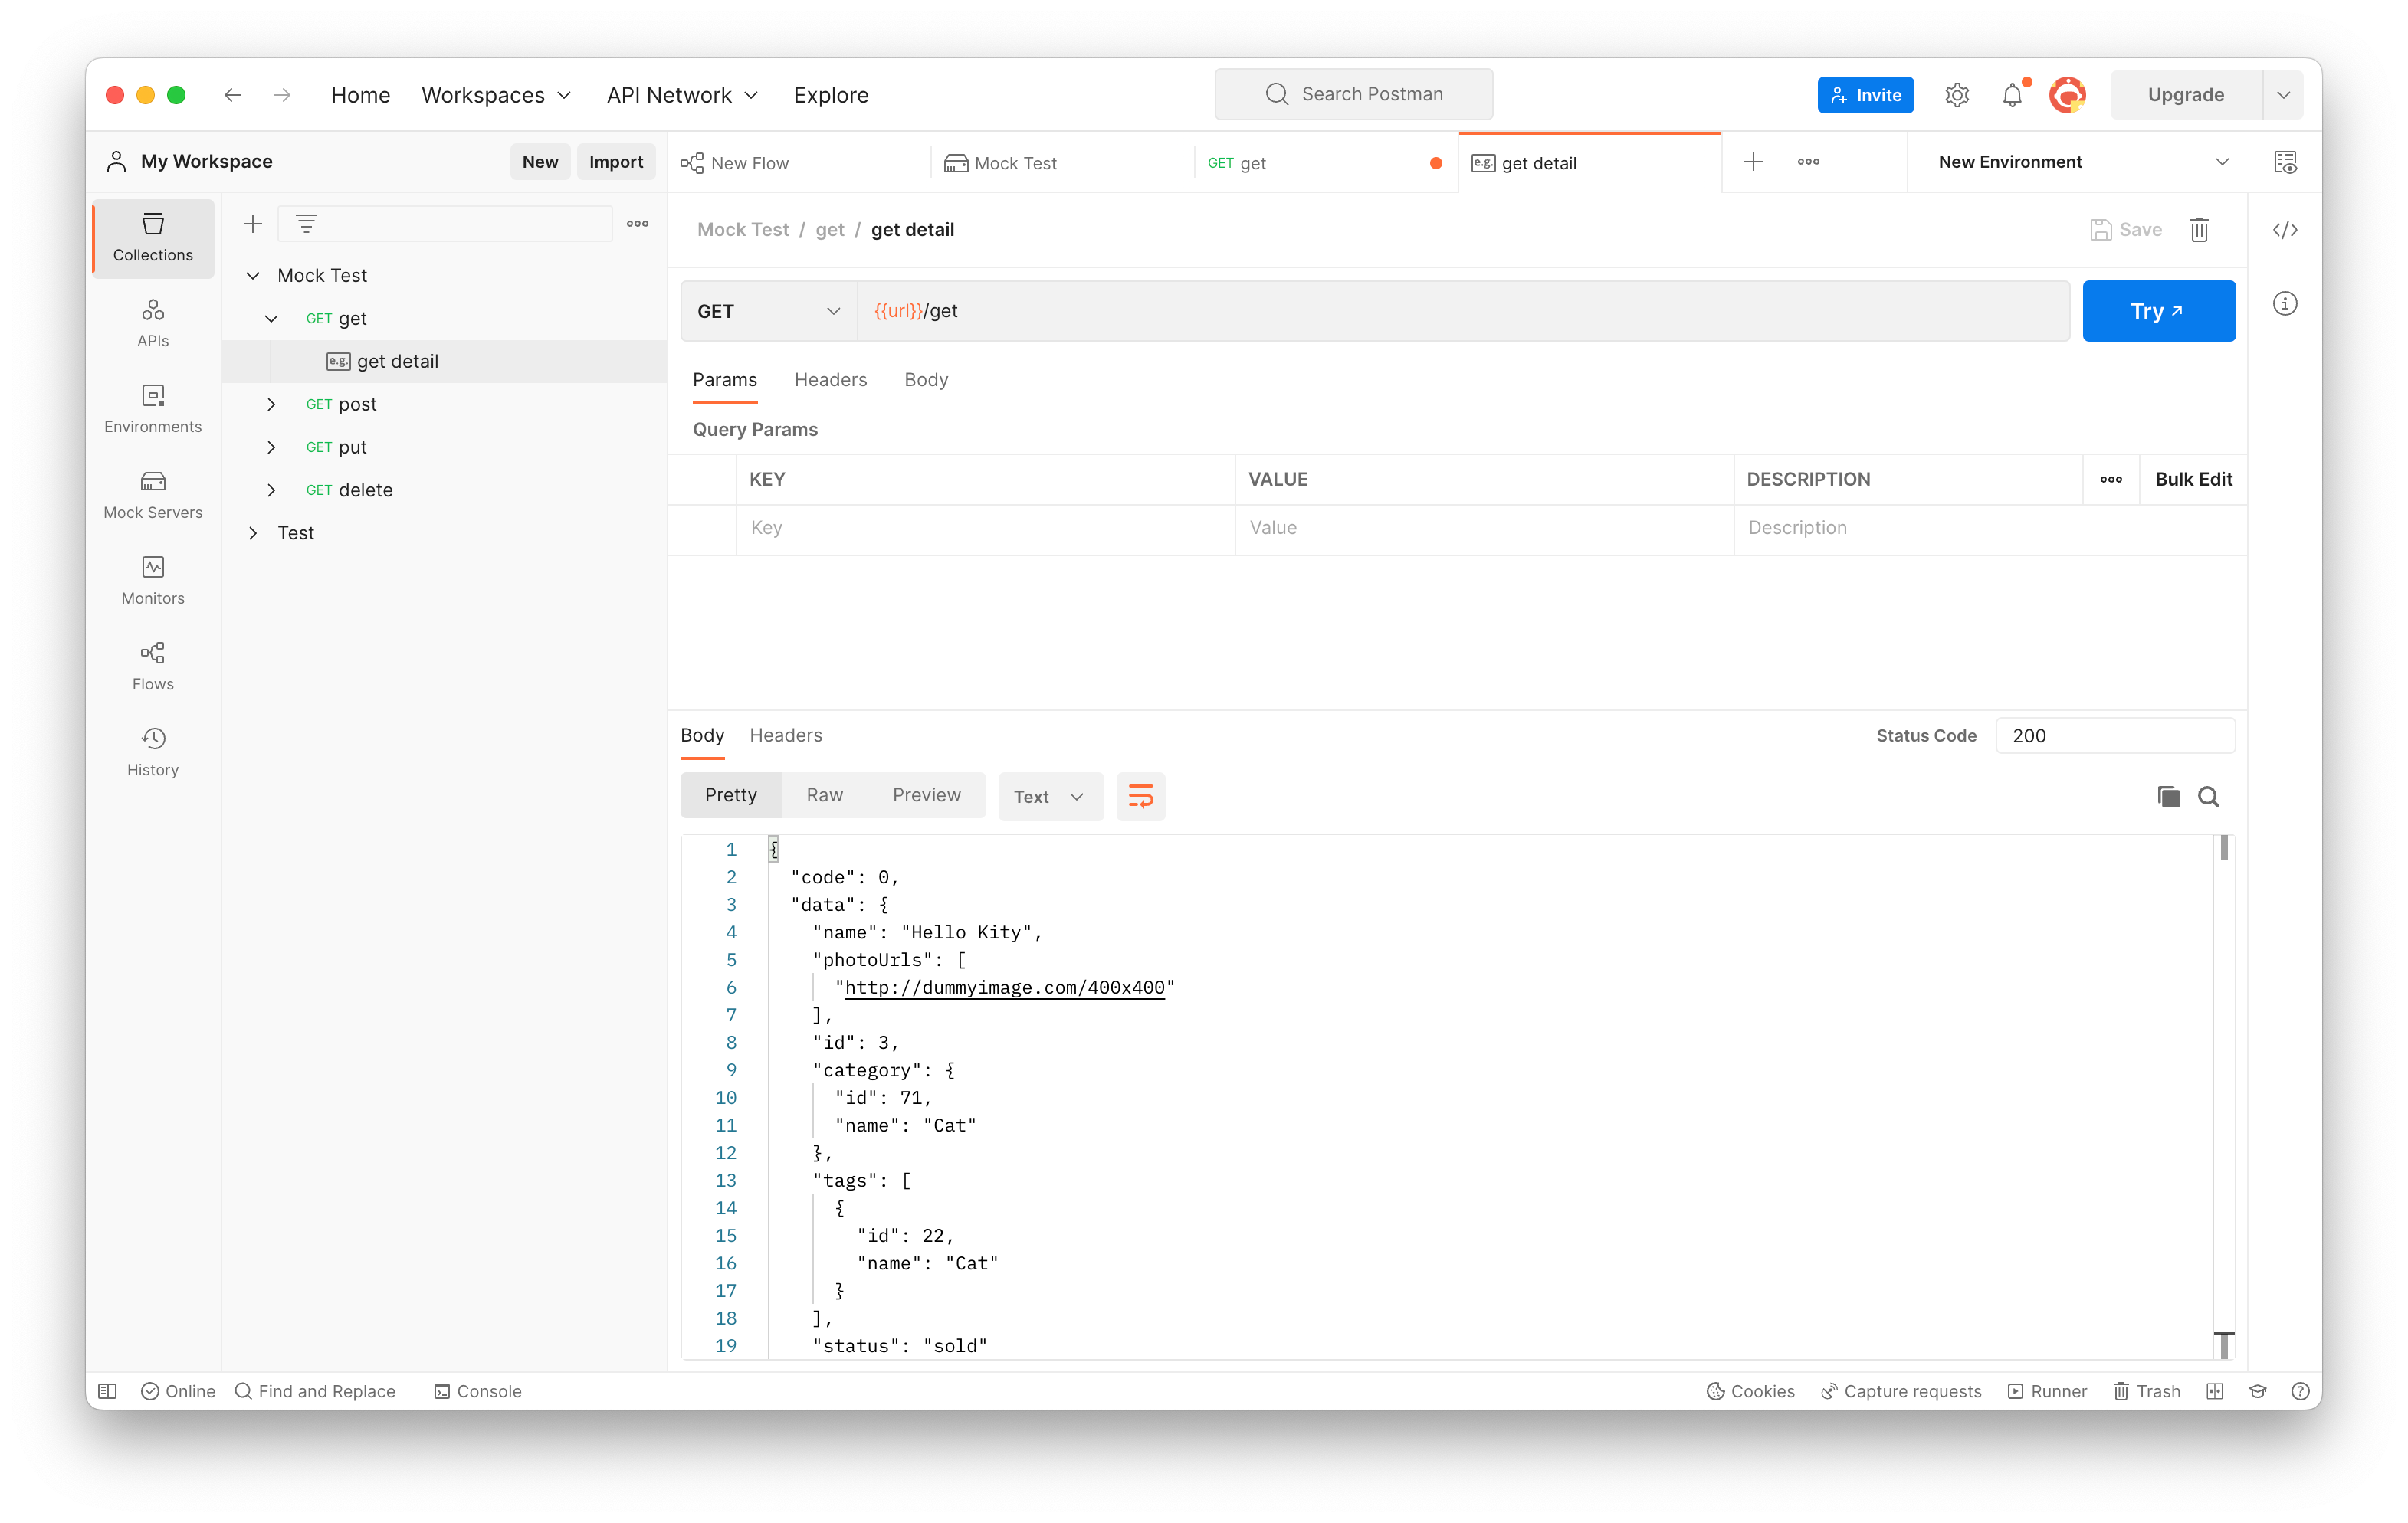Copy the response body with the copy icon
Viewport: 2408px width, 1523px height.
click(x=2168, y=797)
